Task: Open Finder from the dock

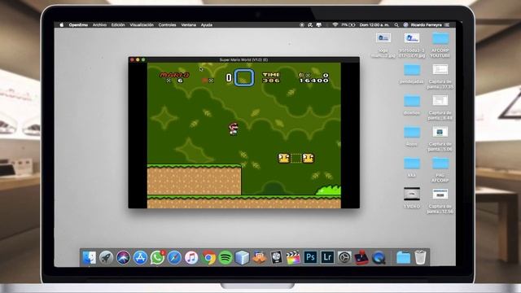Action: click(89, 257)
